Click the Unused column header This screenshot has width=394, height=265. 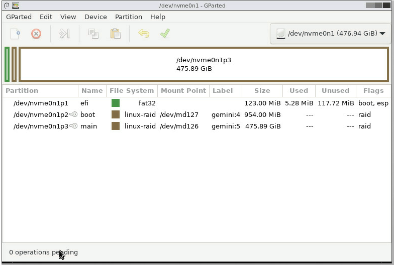336,90
